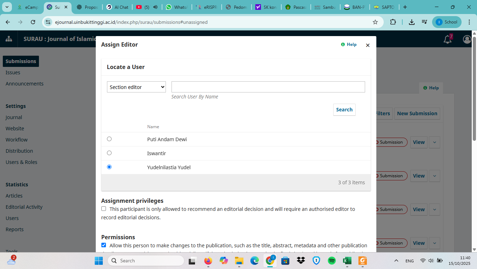Open the browser extensions puzzle icon
This screenshot has height=269, width=477.
pos(393,22)
